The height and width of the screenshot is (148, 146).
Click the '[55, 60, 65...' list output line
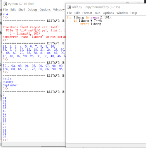tap(33, 69)
